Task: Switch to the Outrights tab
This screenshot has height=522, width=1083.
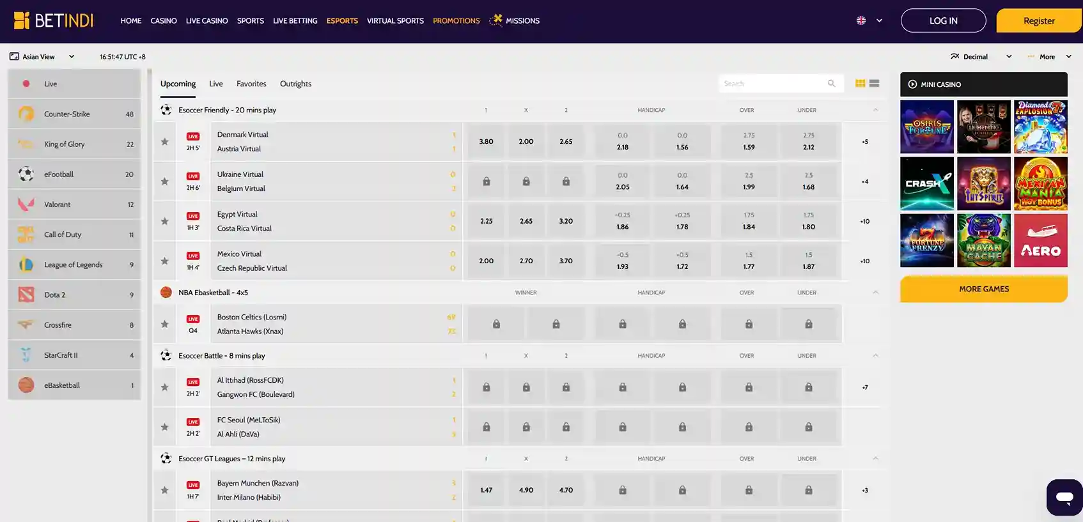Action: [295, 84]
